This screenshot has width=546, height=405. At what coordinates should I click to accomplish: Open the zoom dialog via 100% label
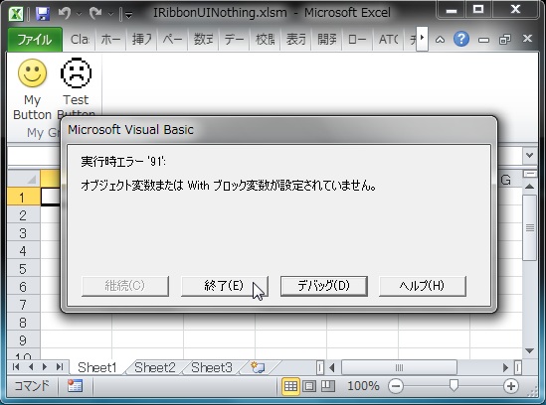point(363,386)
